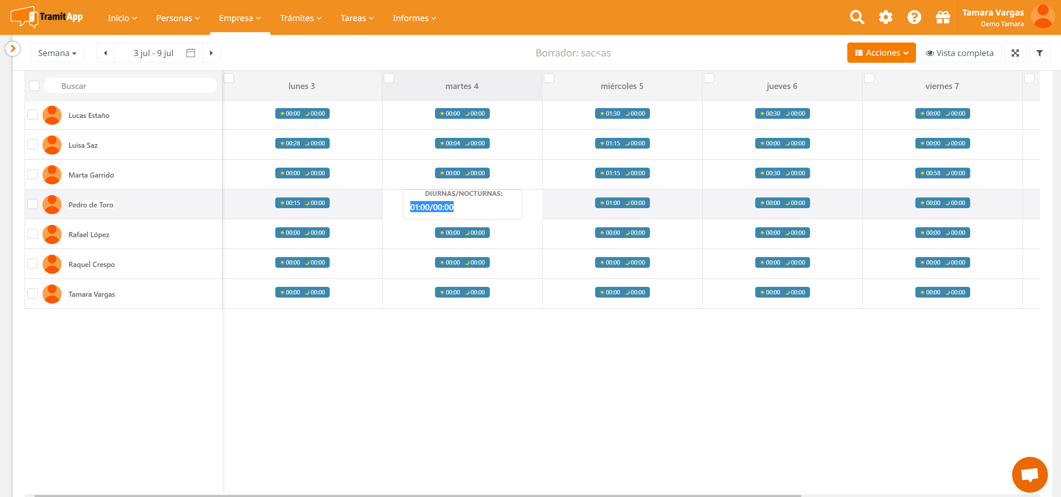Open the settings gear icon

coord(885,17)
